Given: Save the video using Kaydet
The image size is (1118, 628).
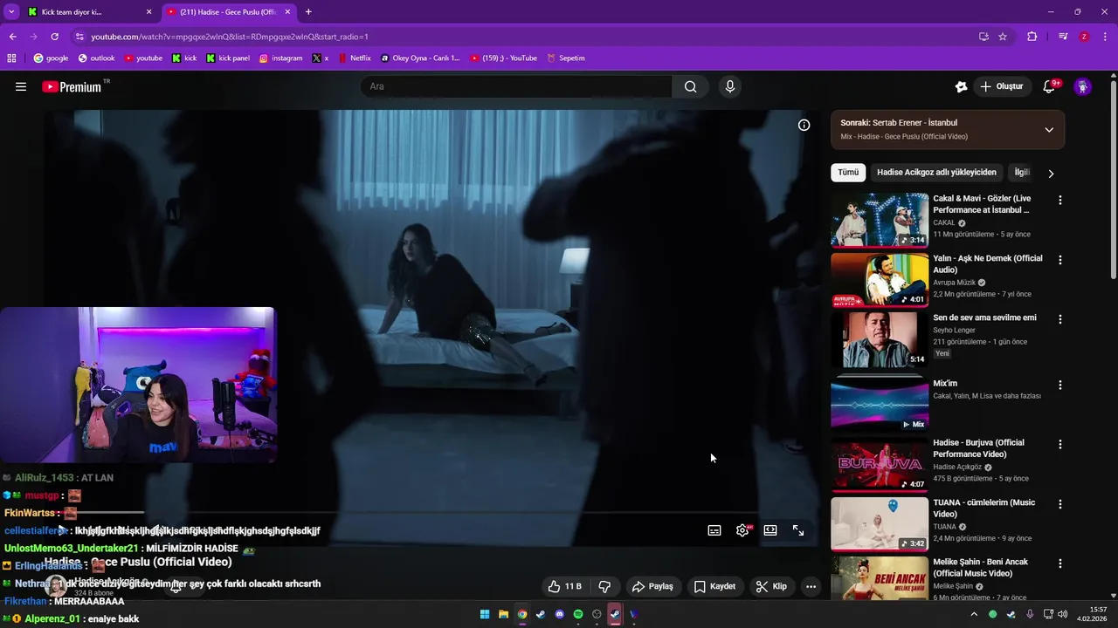Looking at the screenshot, I should pyautogui.click(x=714, y=586).
